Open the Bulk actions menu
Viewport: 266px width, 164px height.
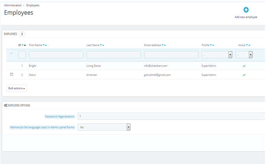point(16,88)
